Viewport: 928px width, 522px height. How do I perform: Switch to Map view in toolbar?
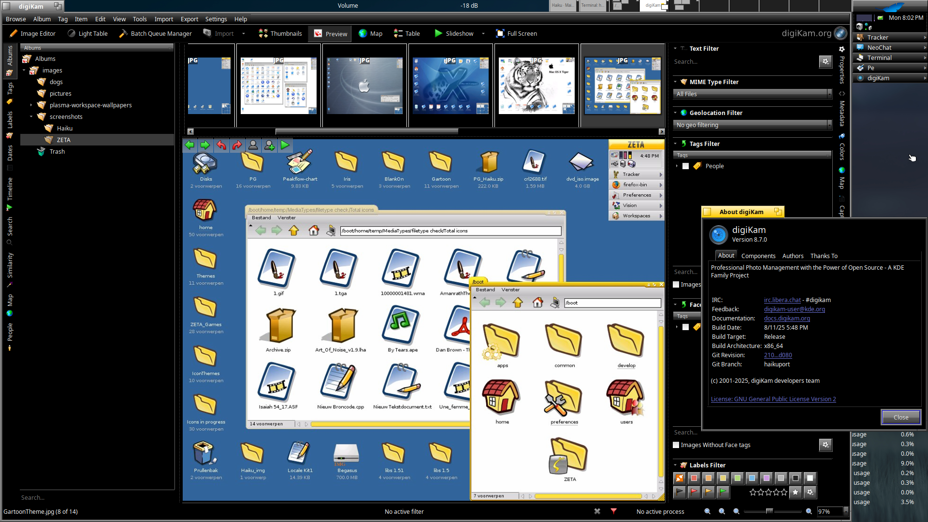coord(371,33)
